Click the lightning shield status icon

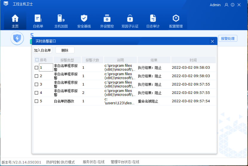click(x=17, y=38)
